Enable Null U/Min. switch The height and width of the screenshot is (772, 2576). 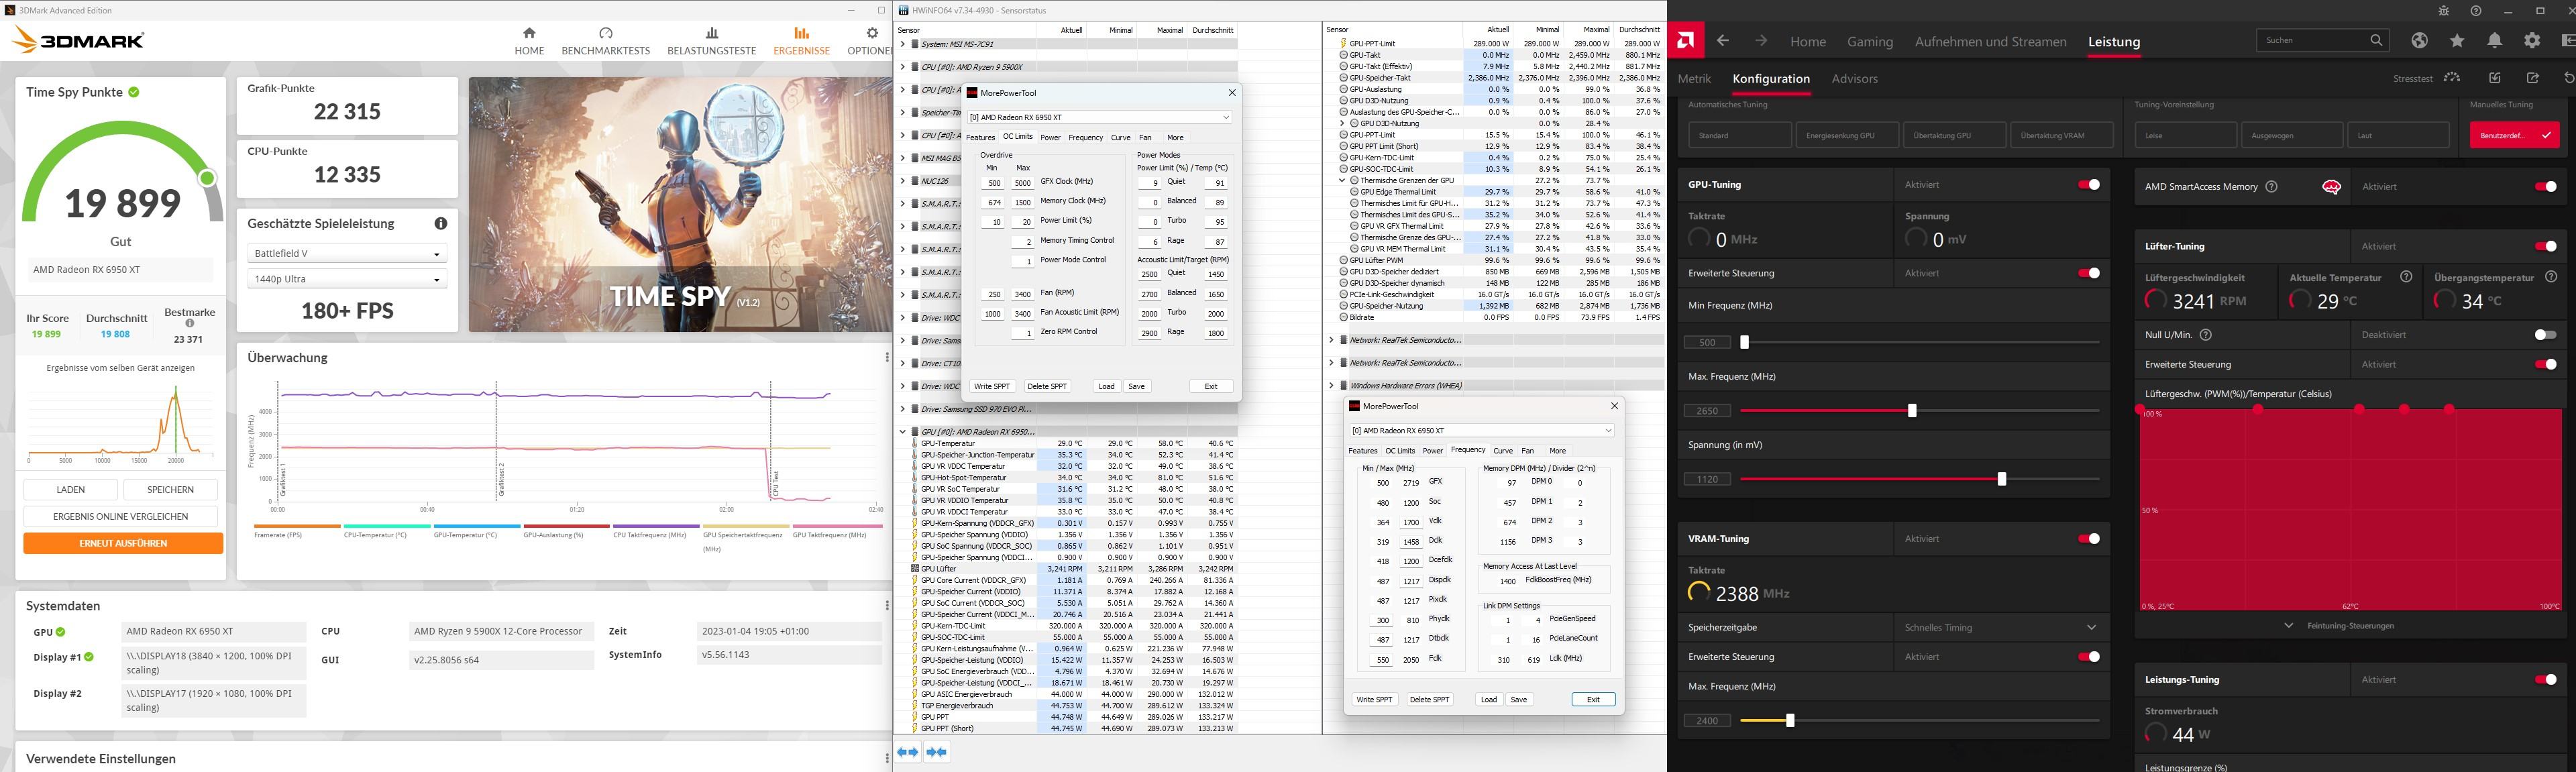pos(2546,335)
